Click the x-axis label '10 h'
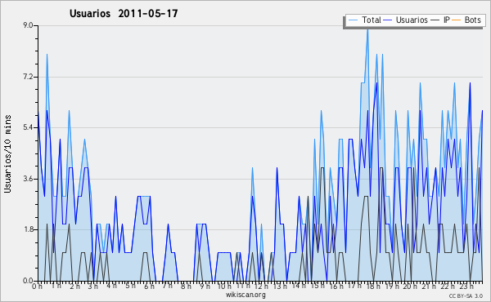This screenshot has height=302, width=491. (224, 286)
